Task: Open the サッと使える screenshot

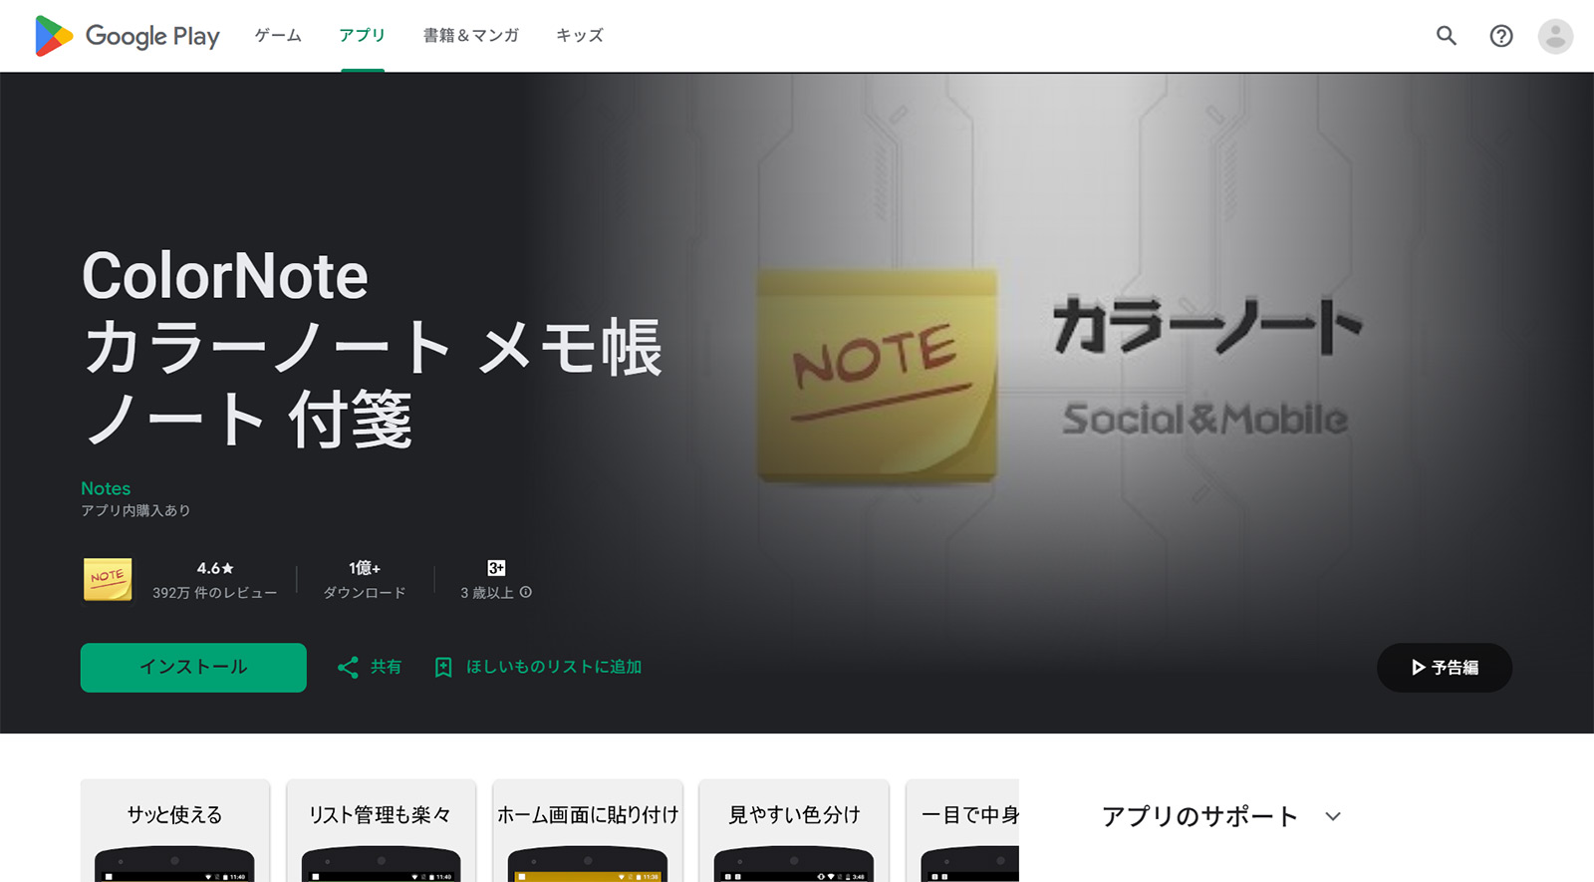Action: [175, 831]
